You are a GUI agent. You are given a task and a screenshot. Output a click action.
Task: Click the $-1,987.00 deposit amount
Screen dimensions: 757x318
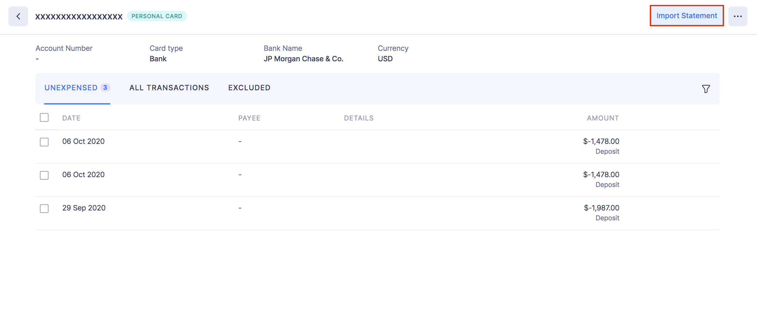click(601, 208)
